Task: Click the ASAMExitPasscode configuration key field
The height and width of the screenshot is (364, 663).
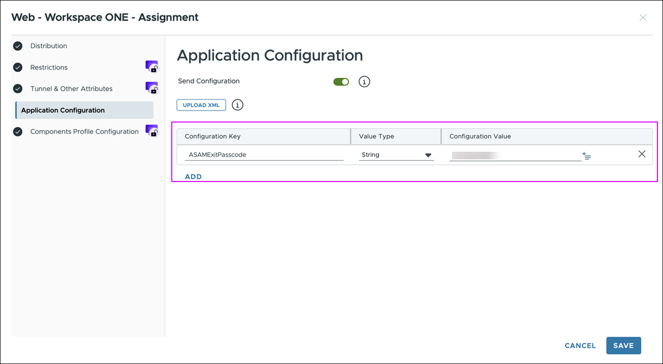Action: click(264, 155)
